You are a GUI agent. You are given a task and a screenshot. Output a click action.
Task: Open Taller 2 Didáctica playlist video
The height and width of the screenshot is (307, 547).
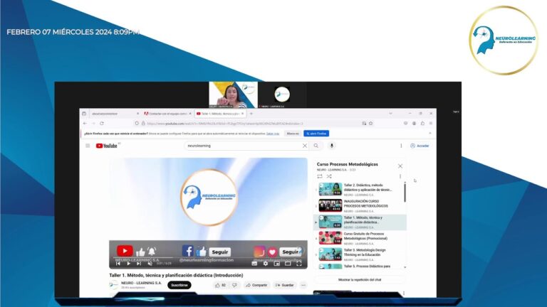(360, 190)
